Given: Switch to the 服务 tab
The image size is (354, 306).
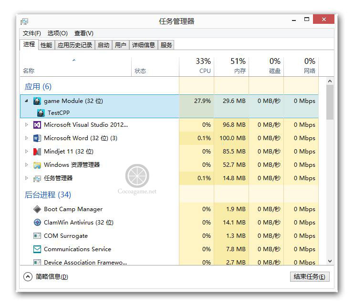Looking at the screenshot, I should [166, 45].
